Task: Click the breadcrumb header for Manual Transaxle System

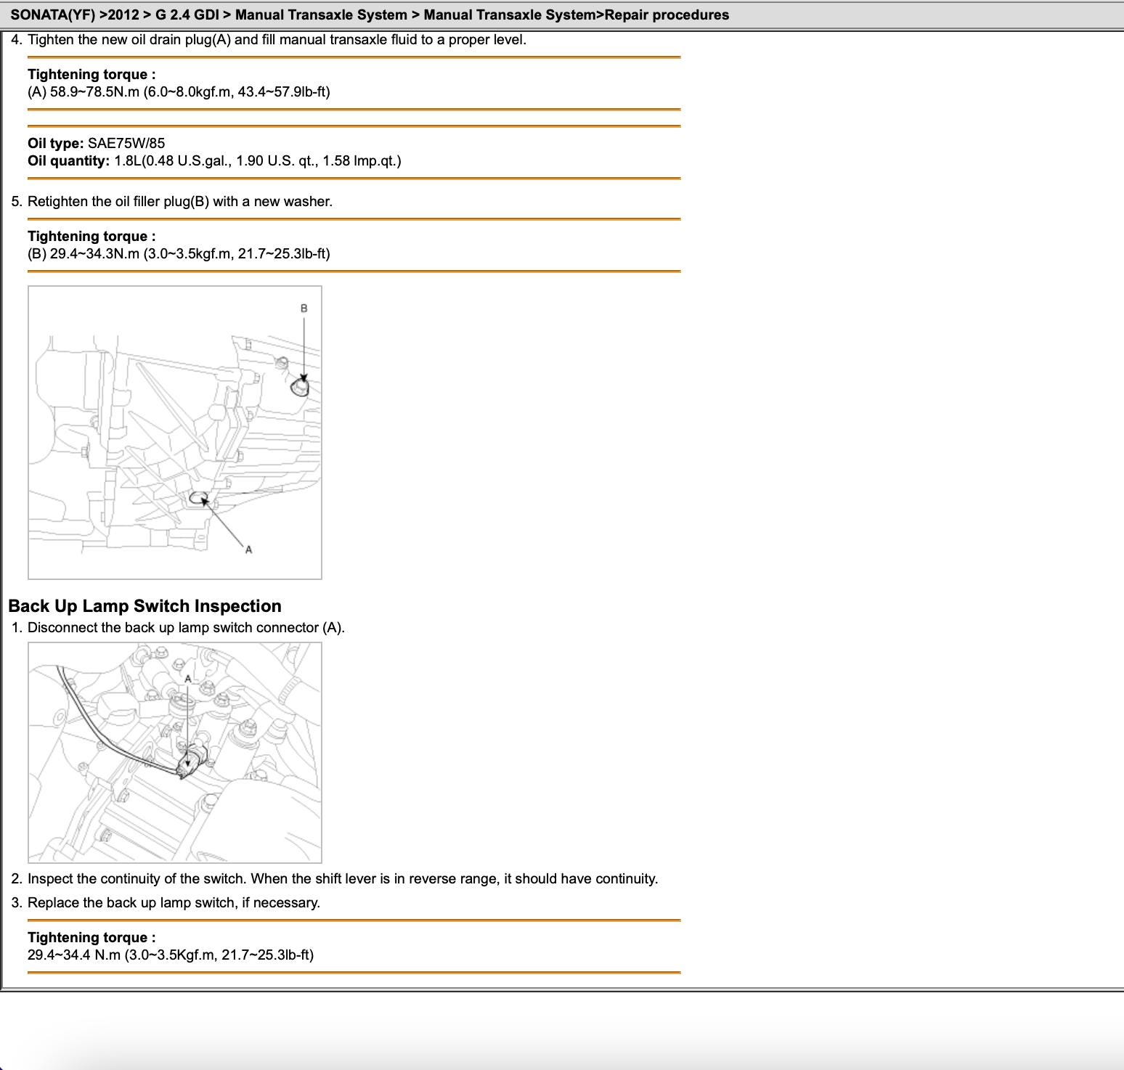Action: click(370, 15)
